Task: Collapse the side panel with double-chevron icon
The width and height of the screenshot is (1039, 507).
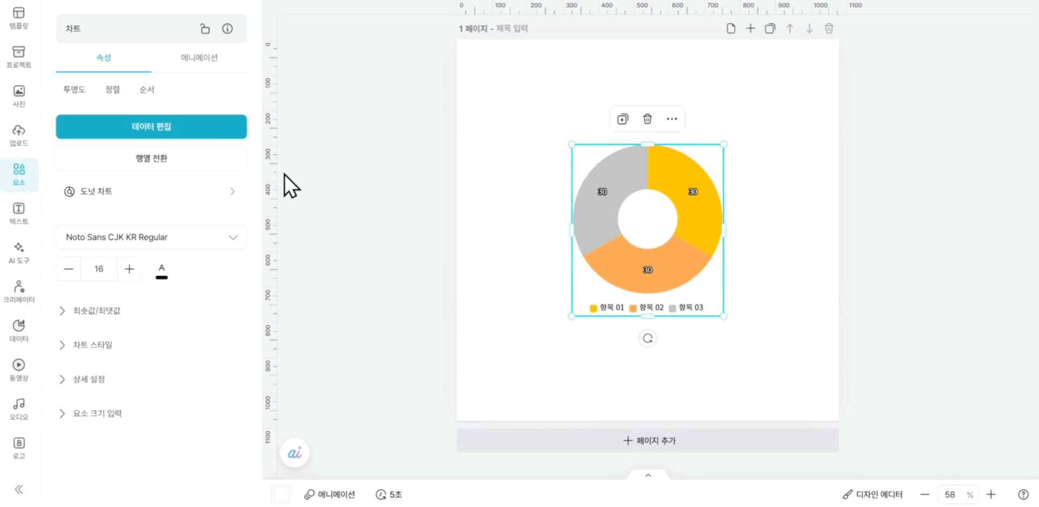Action: pyautogui.click(x=19, y=490)
